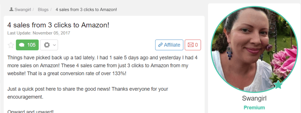Open the gear settings dropdown
Image resolution: width=301 pixels, height=113 pixels.
point(49,45)
